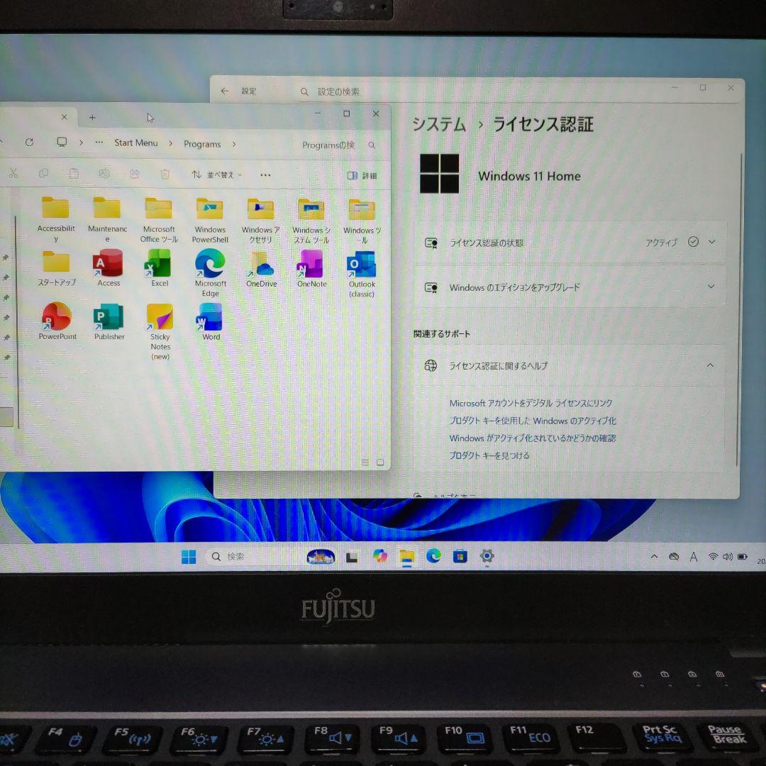Open the OneDrive shortcut icon
766x766 pixels.
pyautogui.click(x=260, y=268)
